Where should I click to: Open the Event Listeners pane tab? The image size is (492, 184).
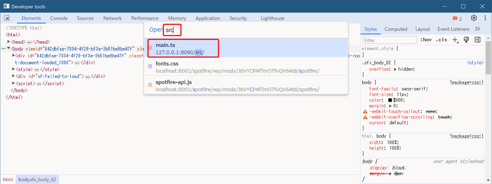pyautogui.click(x=453, y=29)
